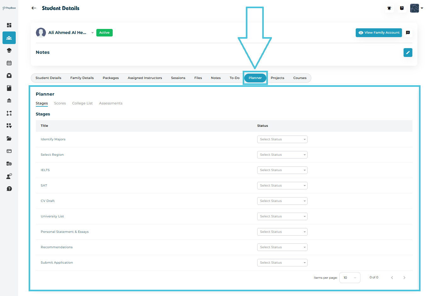Screen dimensions: 430x296
Task: Click the back arrow beside Student Details
Action: tap(34, 8)
